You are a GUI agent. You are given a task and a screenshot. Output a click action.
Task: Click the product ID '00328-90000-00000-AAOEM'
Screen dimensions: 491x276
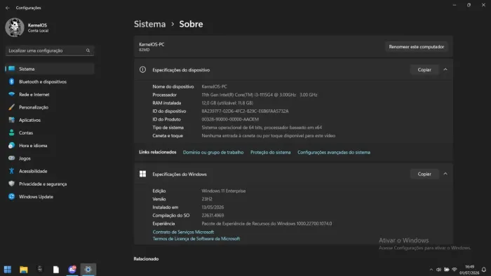click(230, 119)
